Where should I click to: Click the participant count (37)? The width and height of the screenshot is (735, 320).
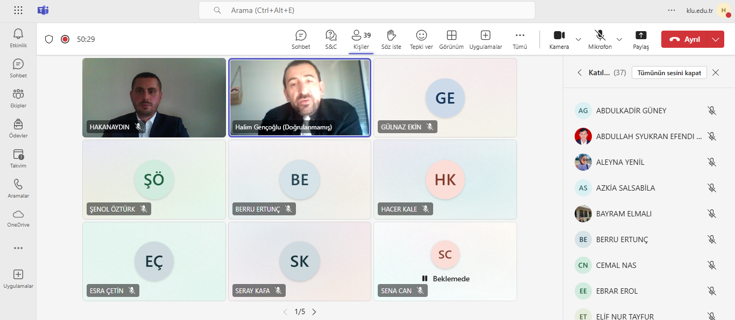pyautogui.click(x=620, y=72)
